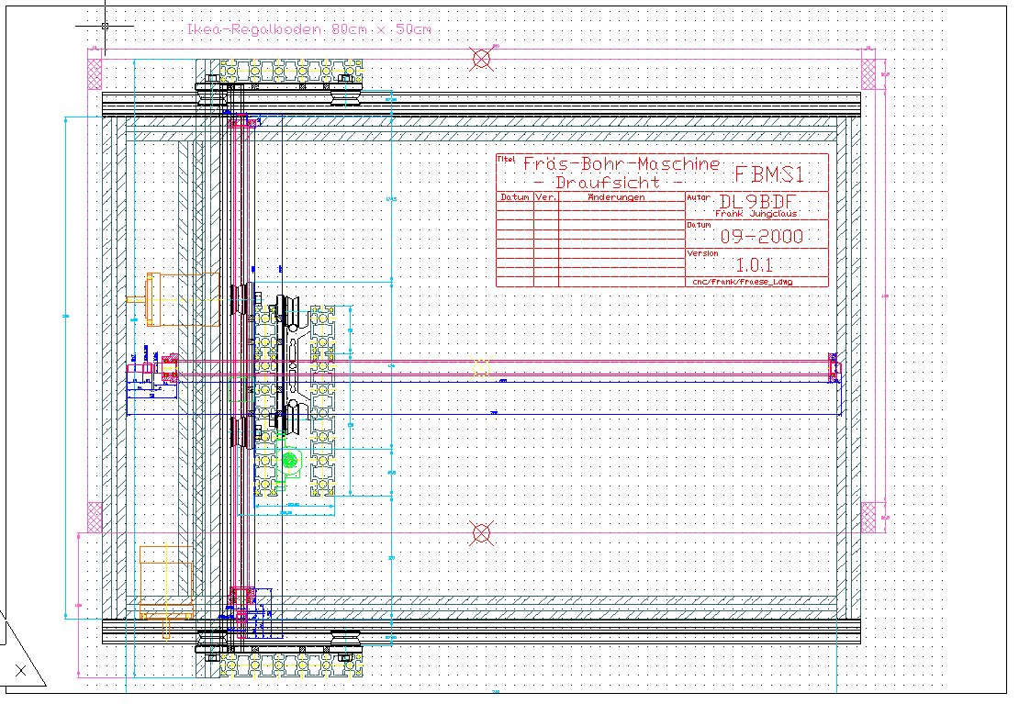Select the green circular spindle component
This screenshot has height=704, width=1019.
[290, 459]
